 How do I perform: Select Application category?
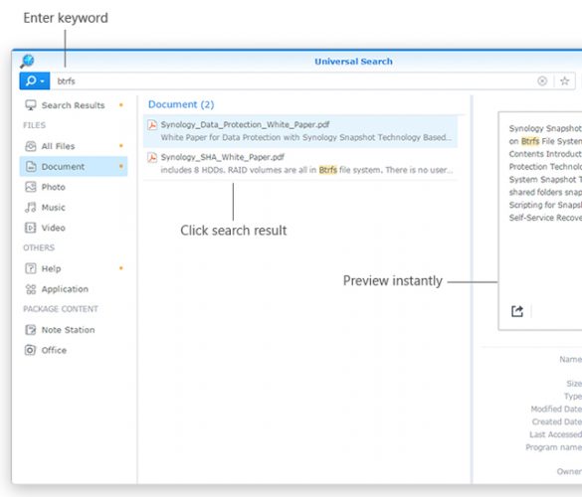pos(73,289)
